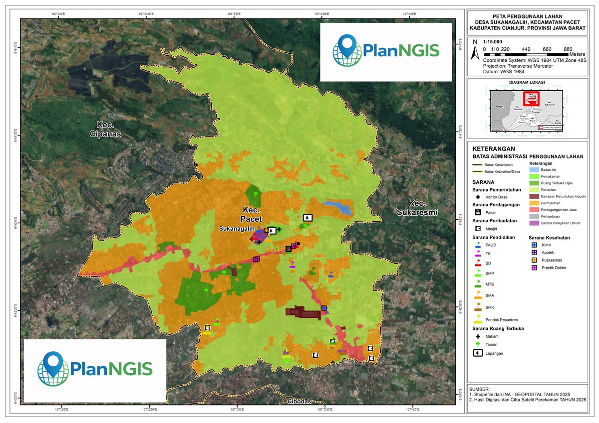Click the 'Sarana Pemerintahan' subheading

coord(497,189)
